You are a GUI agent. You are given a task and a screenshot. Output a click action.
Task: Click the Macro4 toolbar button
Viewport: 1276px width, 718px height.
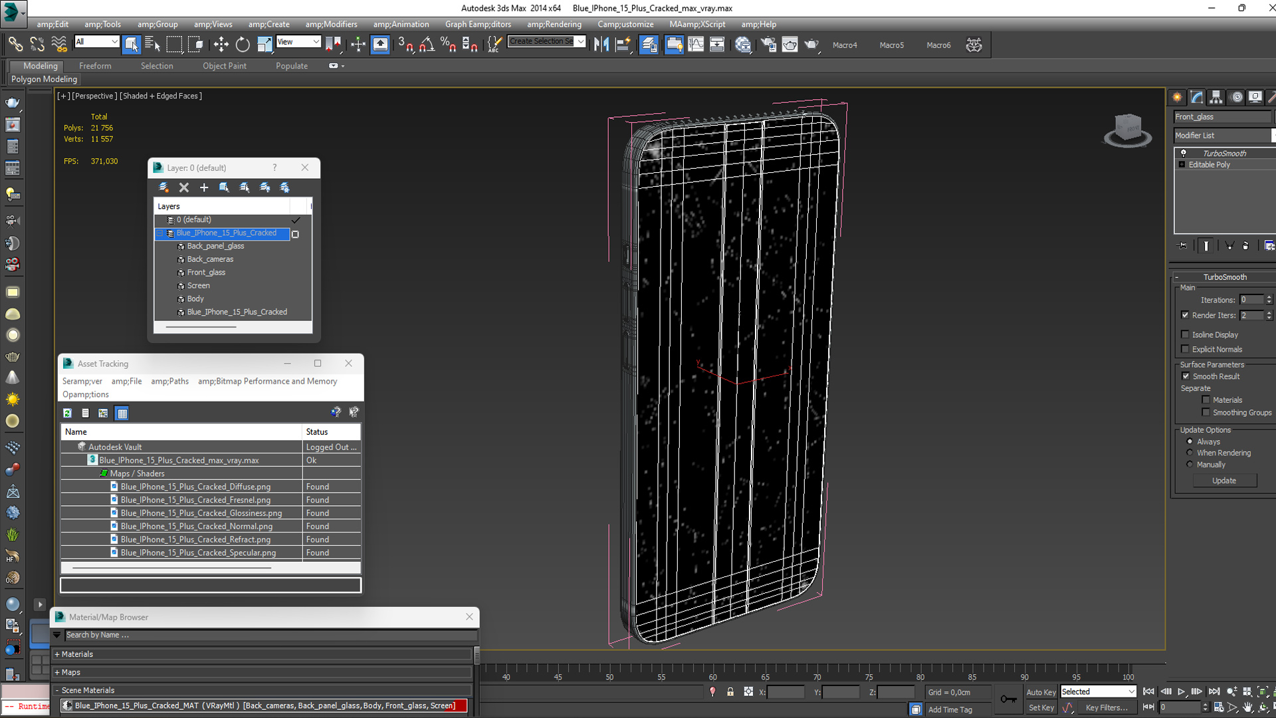tap(845, 45)
